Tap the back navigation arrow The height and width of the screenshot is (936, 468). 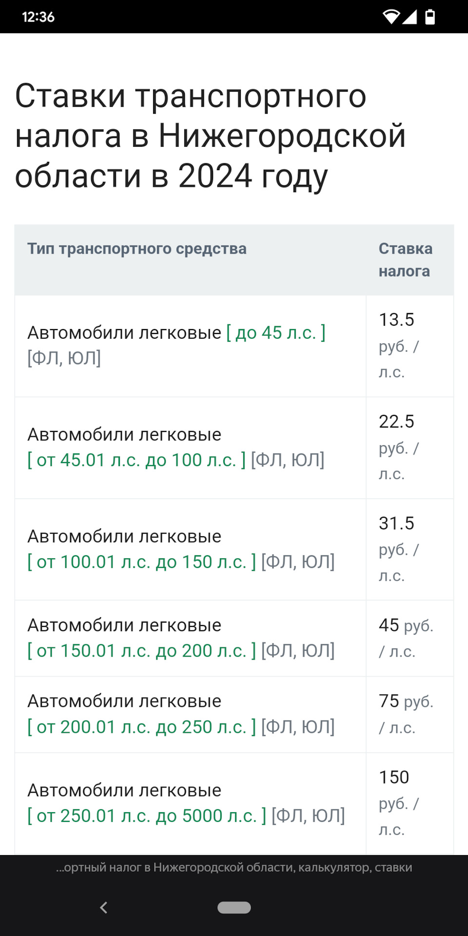tap(103, 907)
